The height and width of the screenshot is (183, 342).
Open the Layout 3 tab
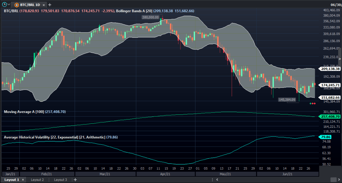click(60, 180)
